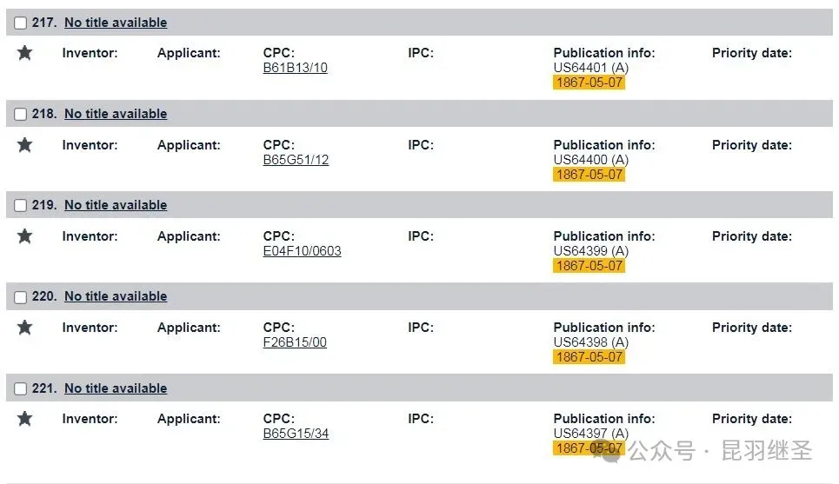Open CPC classification F26B15/00
The image size is (839, 484).
tap(295, 342)
